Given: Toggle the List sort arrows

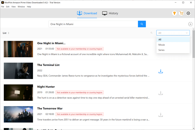Looking at the screenshot, I should [x=8, y=33].
